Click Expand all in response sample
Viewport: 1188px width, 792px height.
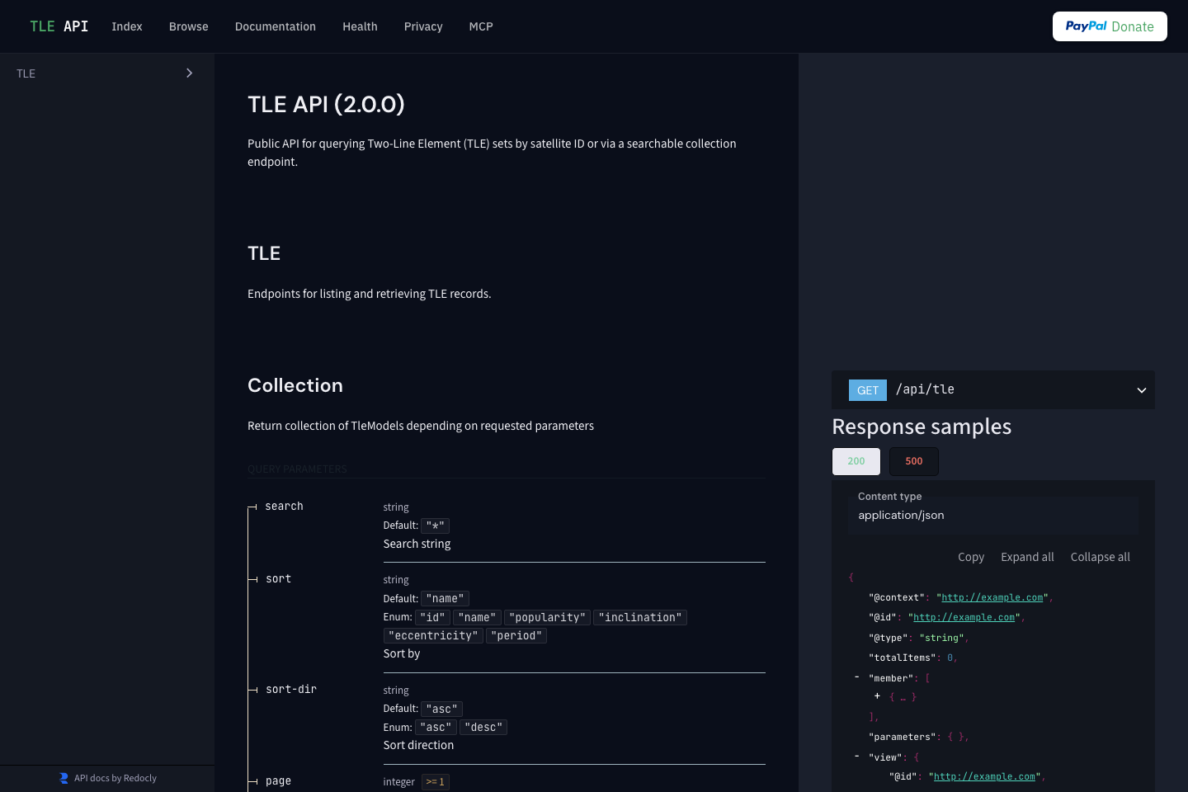(x=1027, y=557)
